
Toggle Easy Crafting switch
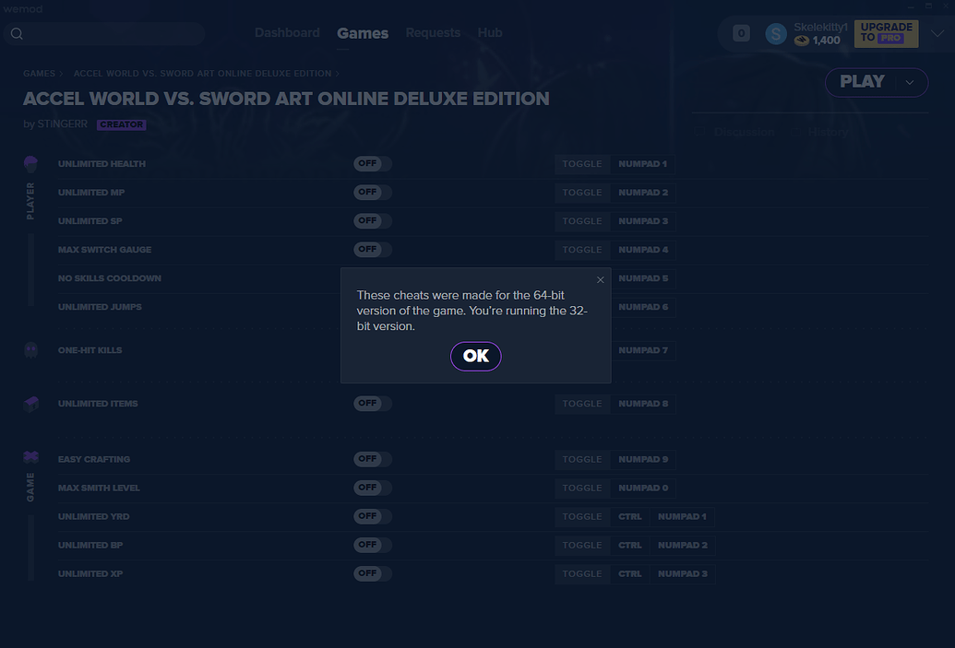372,459
